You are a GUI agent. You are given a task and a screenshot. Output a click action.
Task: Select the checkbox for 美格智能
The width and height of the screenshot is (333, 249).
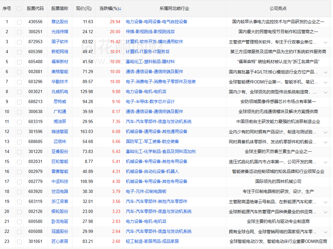point(19,72)
